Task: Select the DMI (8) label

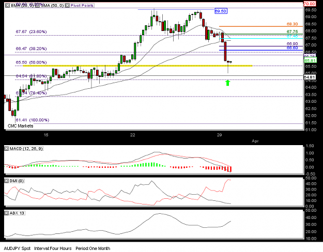Action: pyautogui.click(x=17, y=181)
